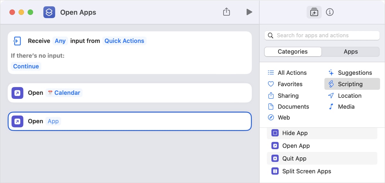Screen dimensions: 385x183
Task: Add the Split Screen Apps action
Action: pyautogui.click(x=322, y=171)
